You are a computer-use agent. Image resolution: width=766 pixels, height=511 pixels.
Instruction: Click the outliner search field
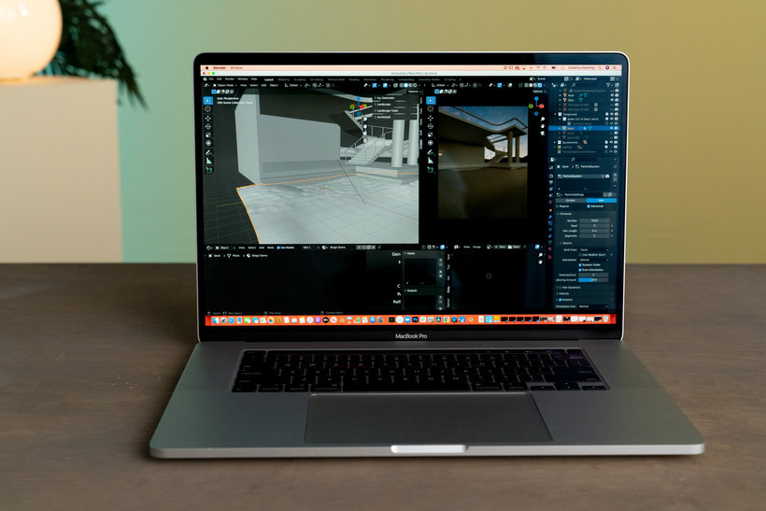587,85
